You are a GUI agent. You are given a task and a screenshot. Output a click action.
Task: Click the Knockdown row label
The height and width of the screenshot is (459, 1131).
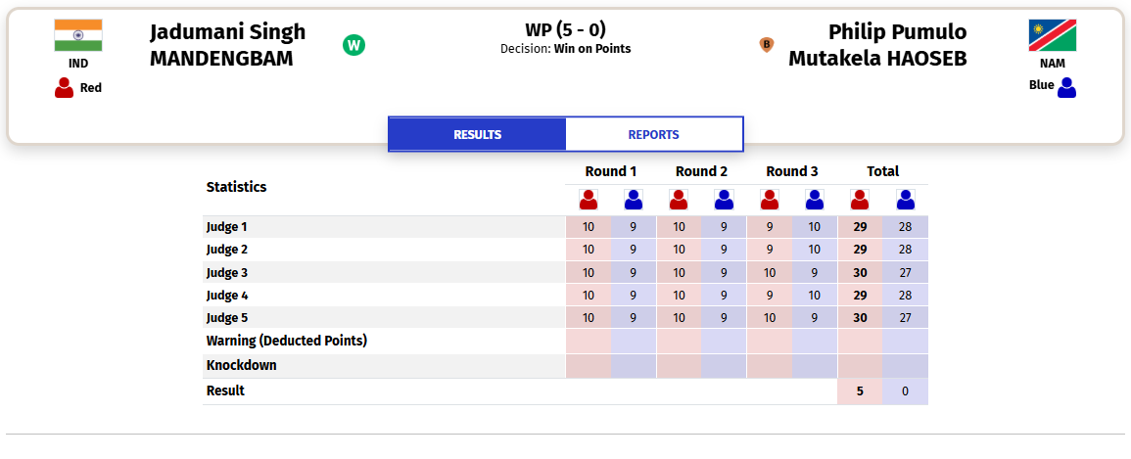pyautogui.click(x=242, y=365)
